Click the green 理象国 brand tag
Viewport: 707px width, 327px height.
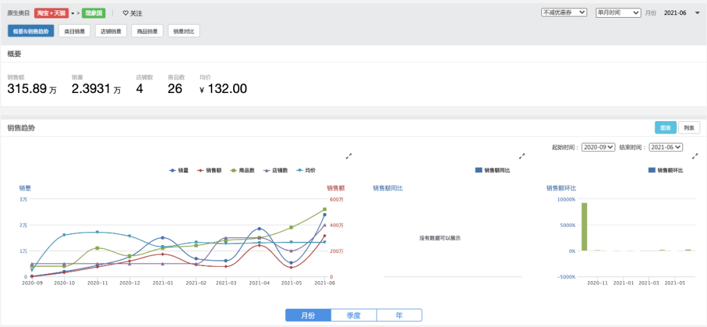pos(94,13)
